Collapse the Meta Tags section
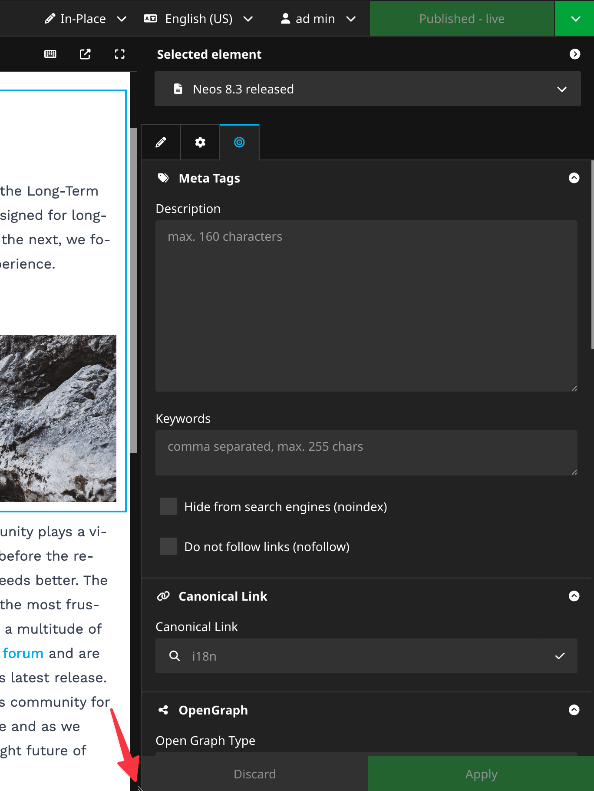Image resolution: width=594 pixels, height=791 pixels. pos(574,178)
